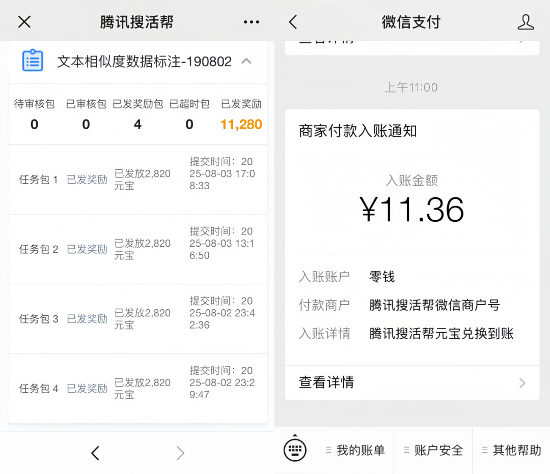Select the 已发奖励 link for 任务包 4

pyautogui.click(x=87, y=389)
